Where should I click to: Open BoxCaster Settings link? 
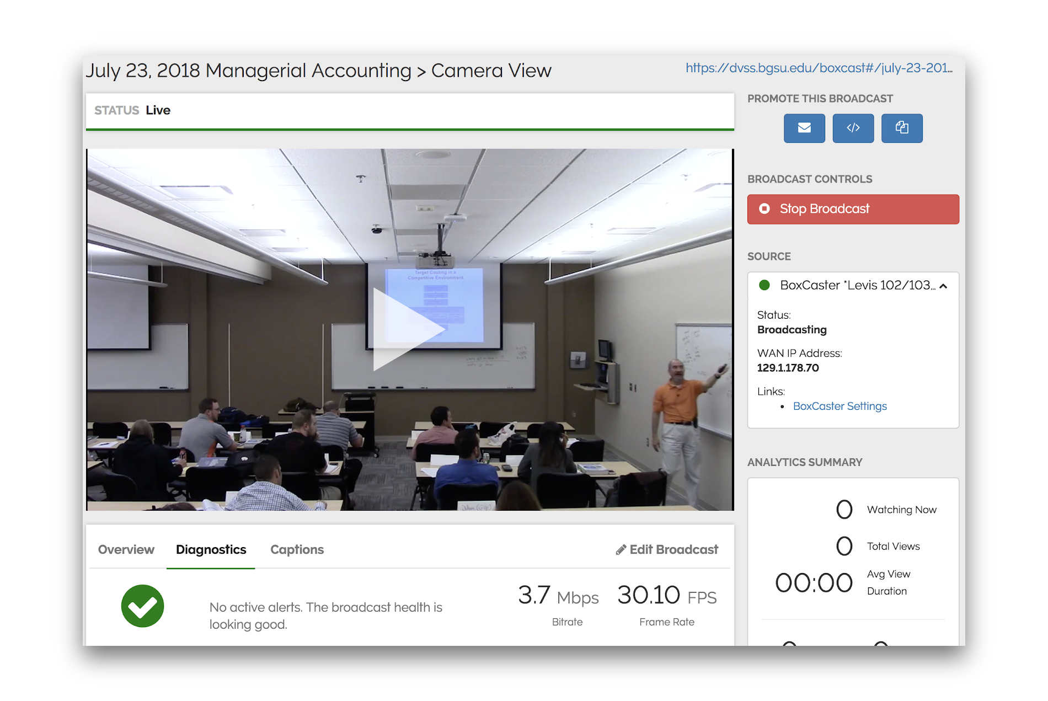[840, 406]
